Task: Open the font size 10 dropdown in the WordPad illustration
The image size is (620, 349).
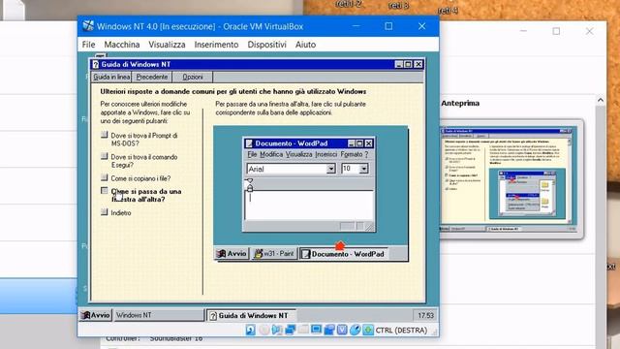Action: (363, 169)
